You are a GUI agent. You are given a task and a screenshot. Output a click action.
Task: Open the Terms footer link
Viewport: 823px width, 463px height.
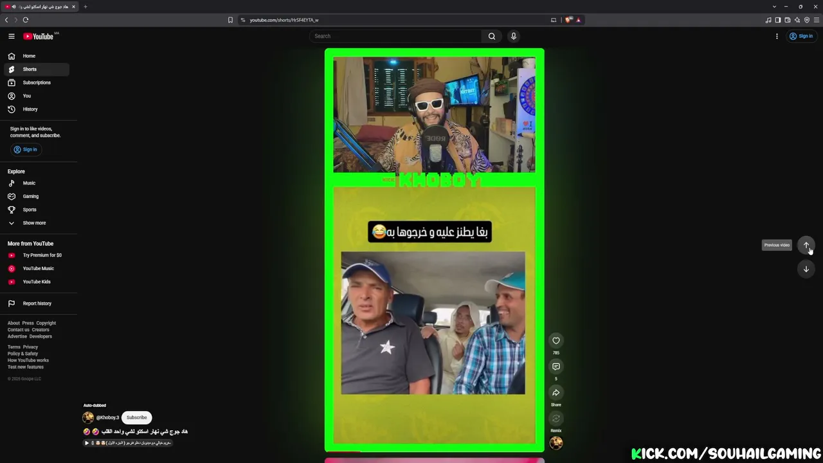click(x=14, y=347)
